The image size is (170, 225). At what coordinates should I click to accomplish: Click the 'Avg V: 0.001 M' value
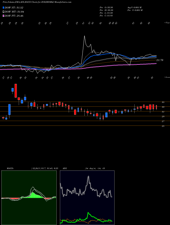(134, 7)
